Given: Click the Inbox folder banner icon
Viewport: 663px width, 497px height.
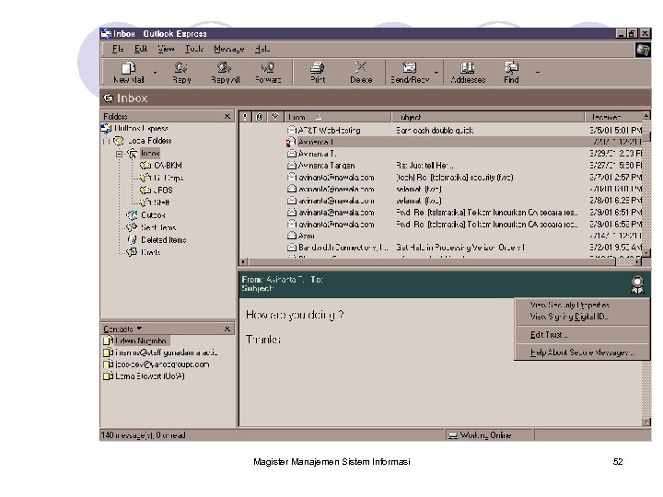Looking at the screenshot, I should point(109,98).
